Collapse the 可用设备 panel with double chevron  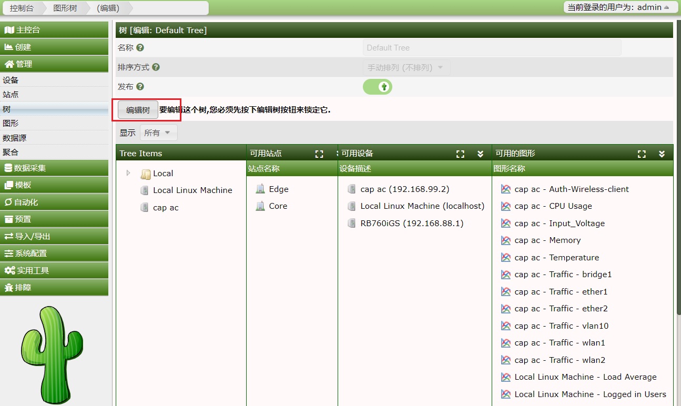tap(480, 154)
